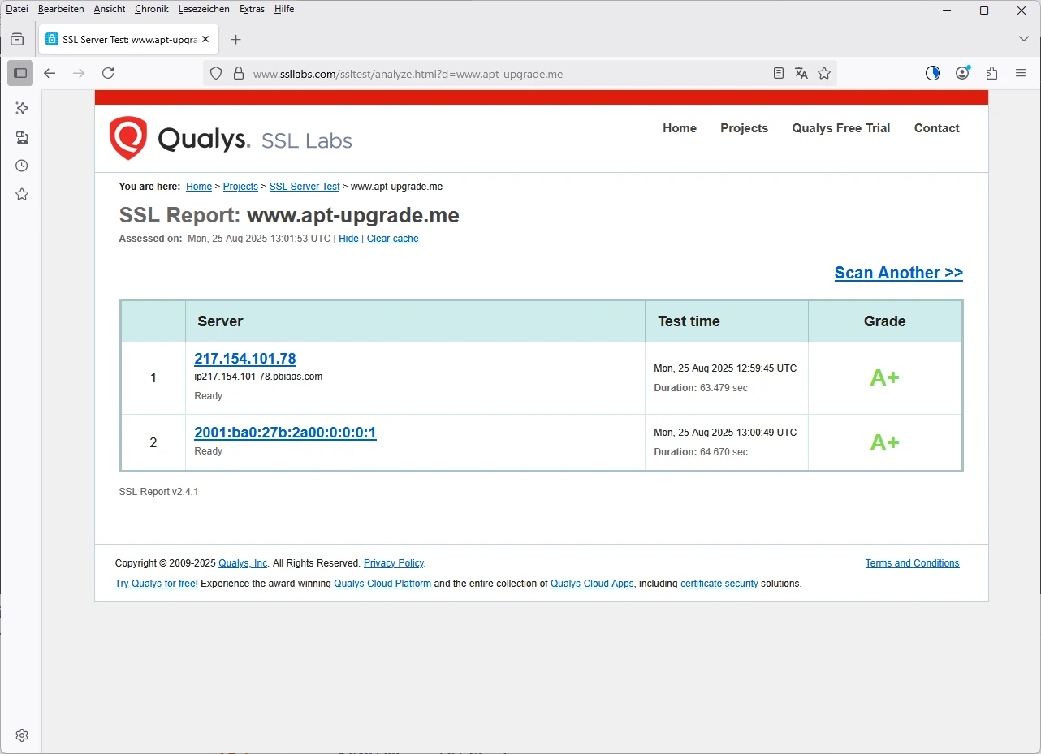Click certificate security link
The height and width of the screenshot is (754, 1041).
click(719, 584)
